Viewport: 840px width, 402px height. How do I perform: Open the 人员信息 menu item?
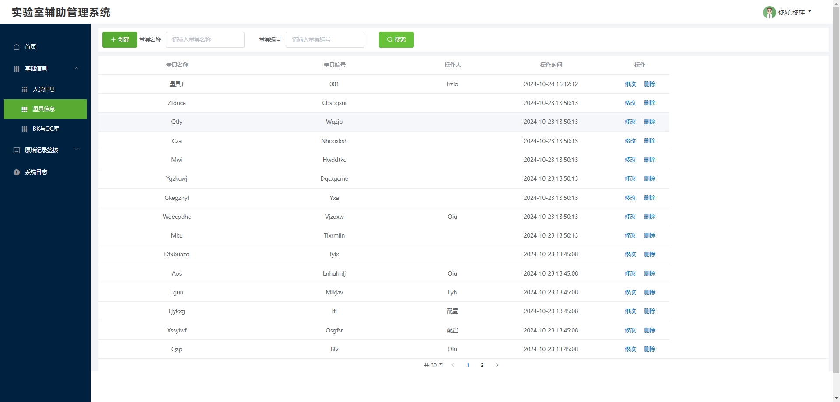click(x=44, y=89)
